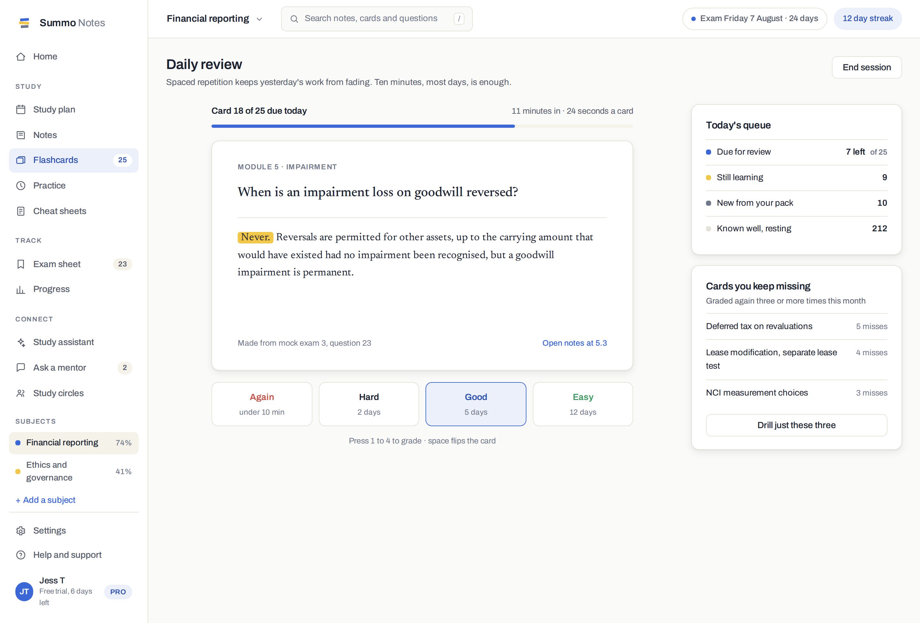920x623 pixels.
Task: Click the search notes input field
Action: (x=377, y=19)
